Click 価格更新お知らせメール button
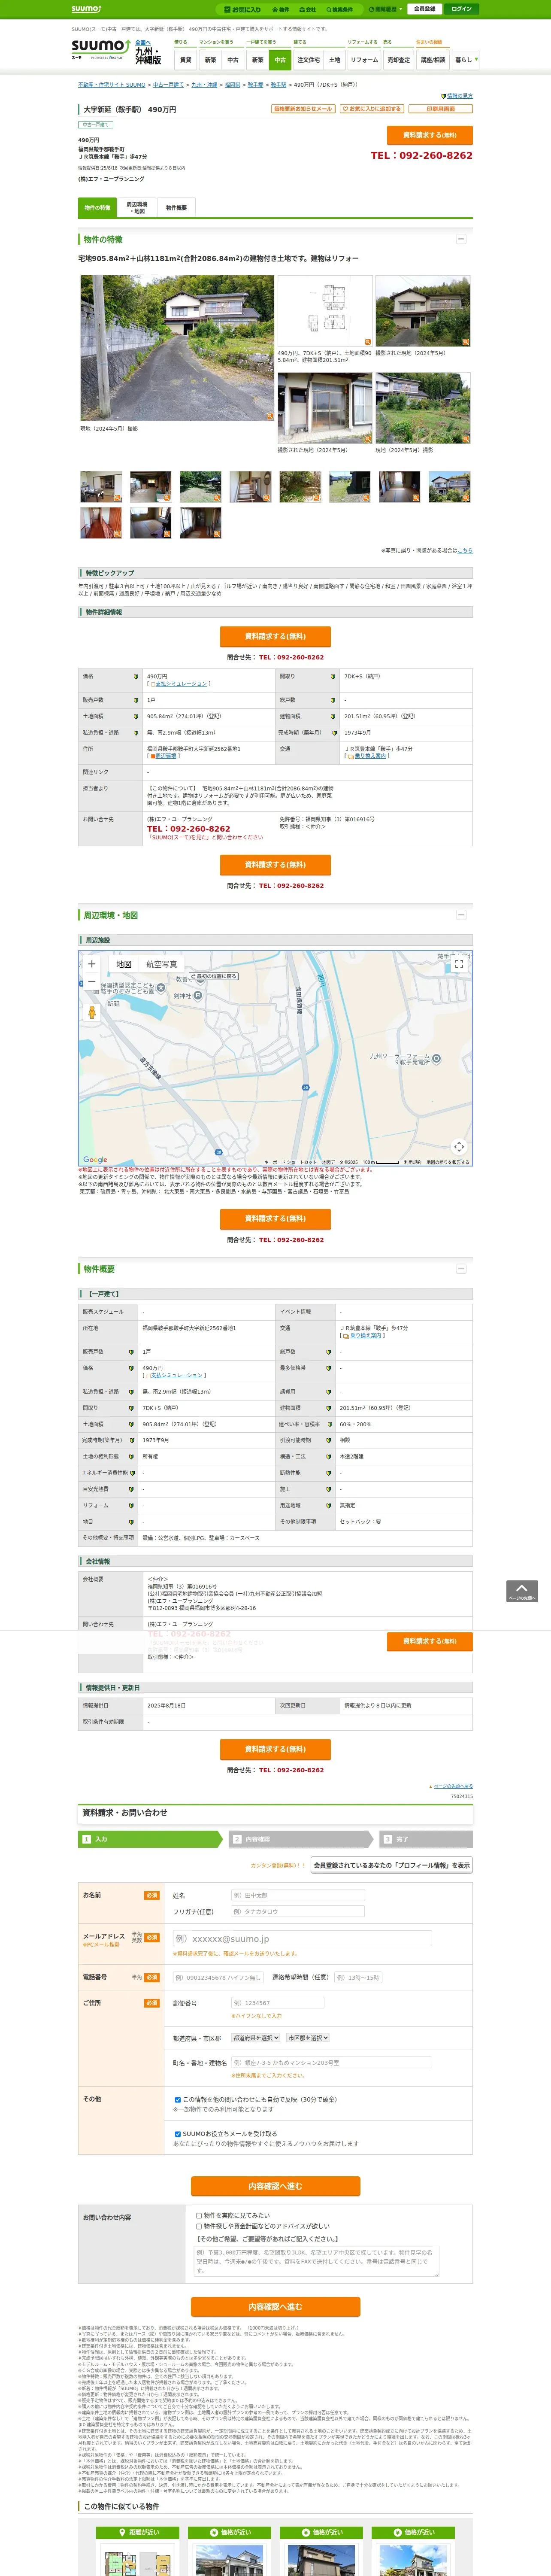 click(x=303, y=109)
